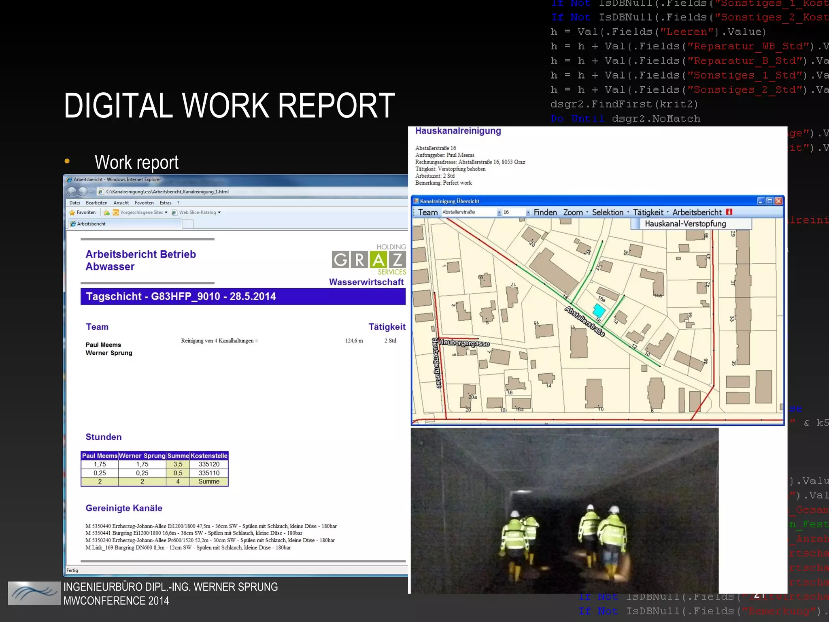Screen dimensions: 829x622
Task: Choose Hauskanal-Verstopfung menu entry
Action: click(691, 224)
